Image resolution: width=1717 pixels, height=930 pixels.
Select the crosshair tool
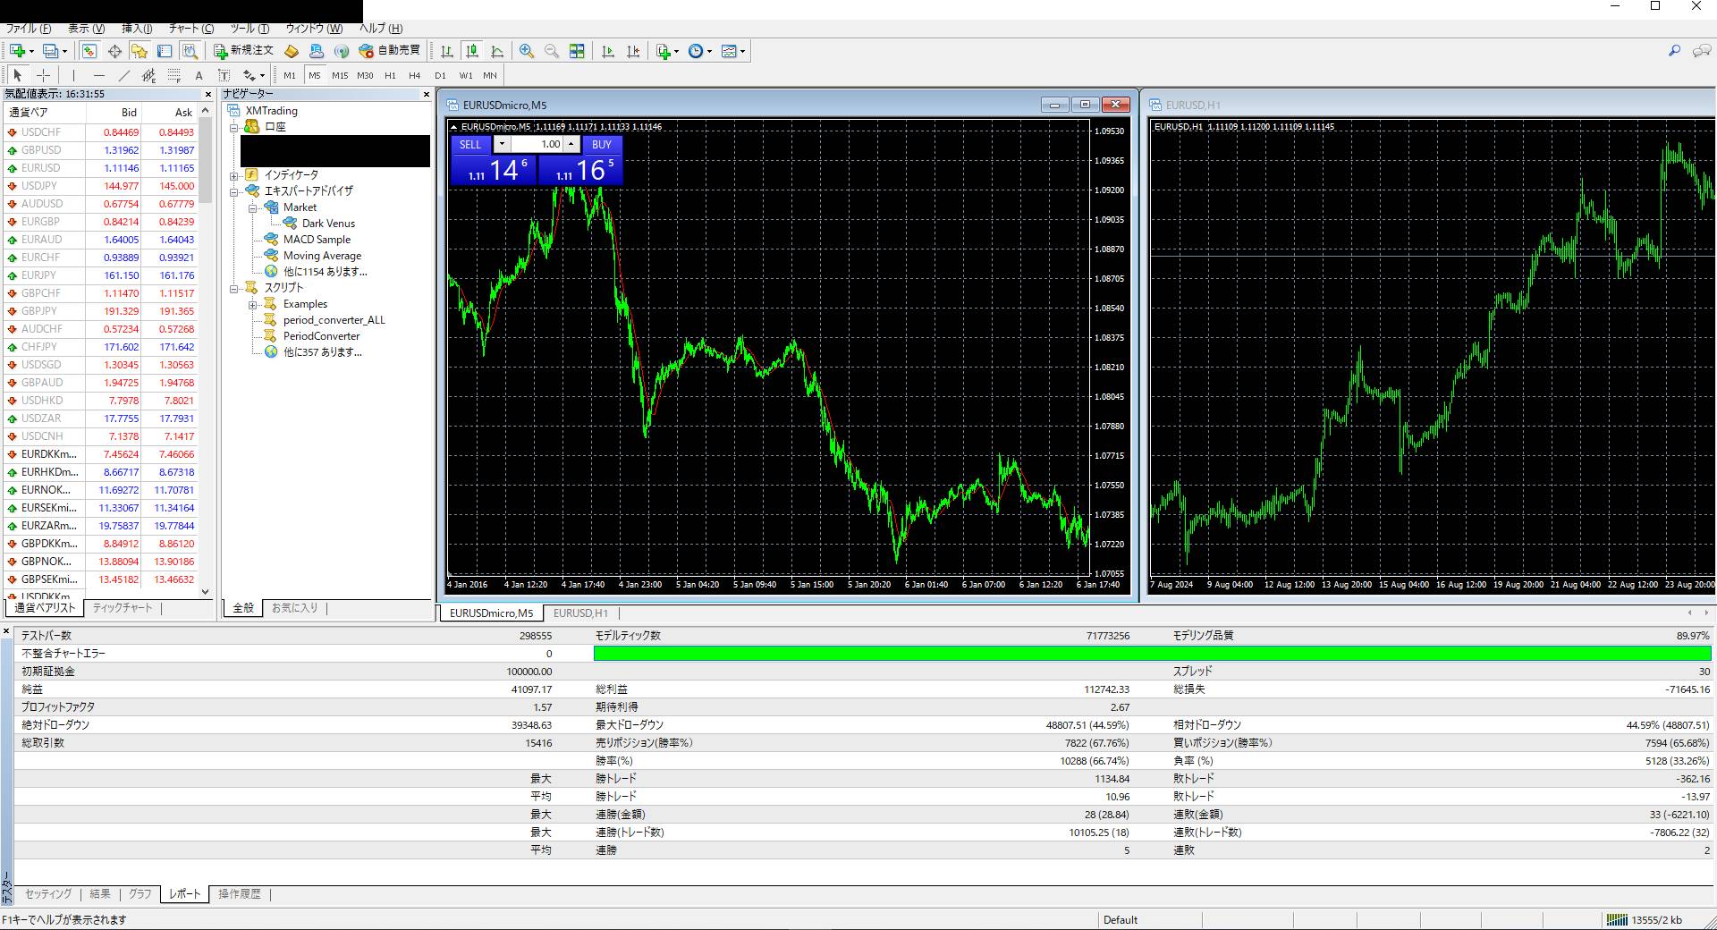(43, 75)
